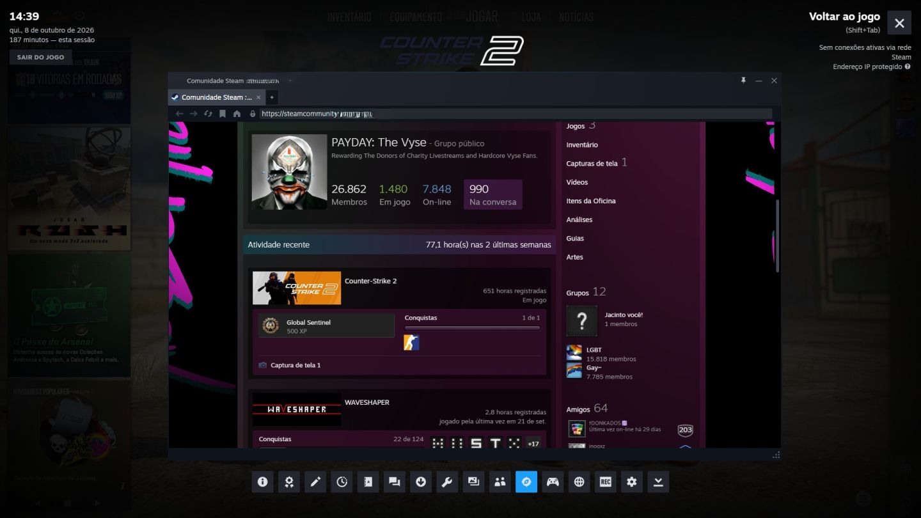Open the friends list icon
The height and width of the screenshot is (518, 921).
pyautogui.click(x=500, y=482)
